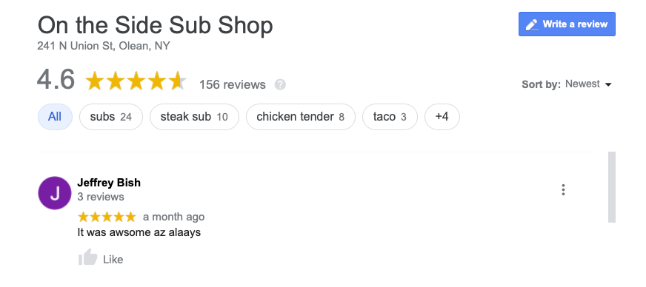
Task: Filter reviews by chicken tender
Action: pyautogui.click(x=300, y=117)
